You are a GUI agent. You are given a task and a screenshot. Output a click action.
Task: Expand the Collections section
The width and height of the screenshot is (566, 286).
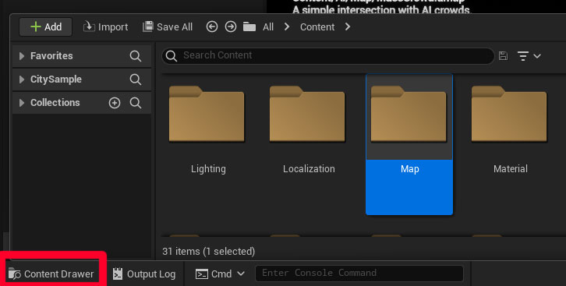[x=22, y=103]
